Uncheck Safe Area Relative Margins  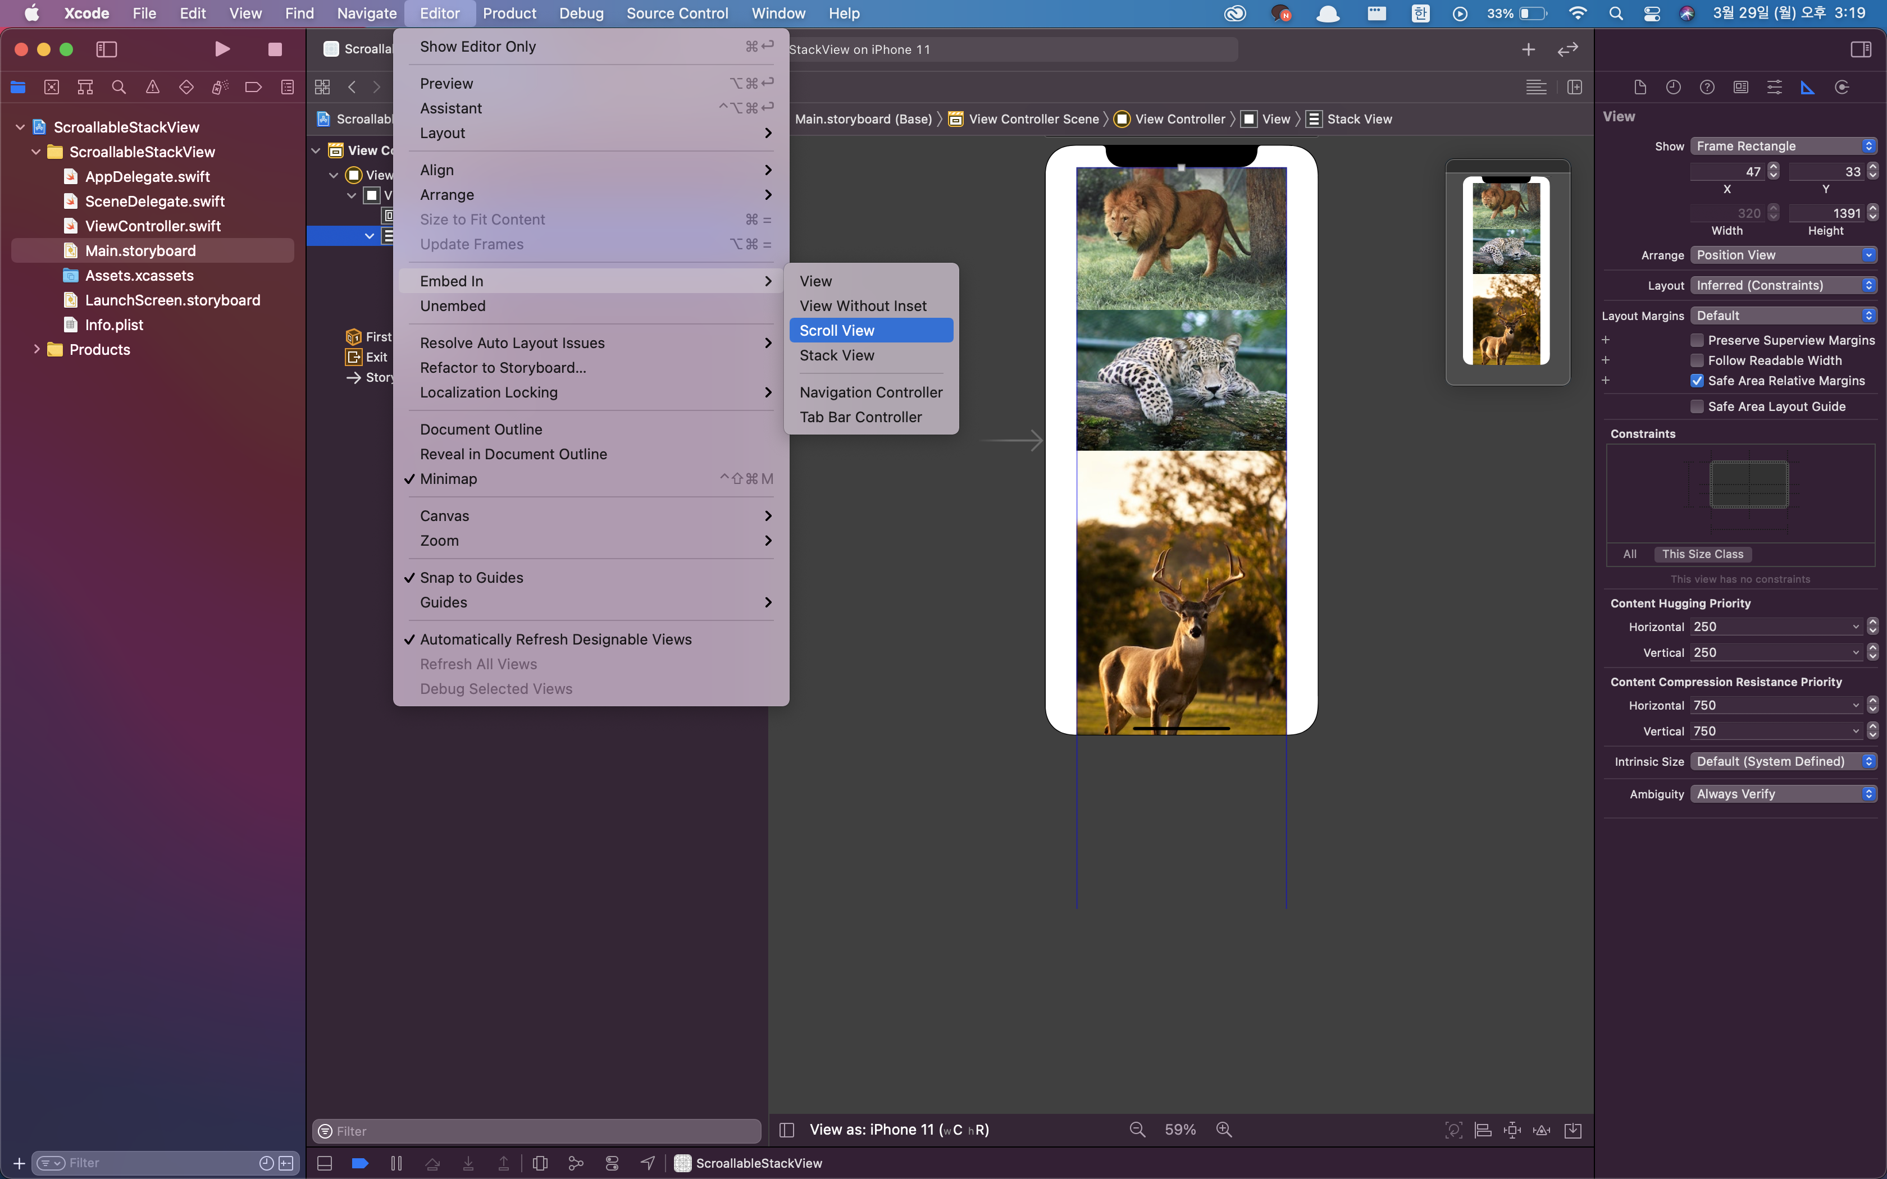pyautogui.click(x=1697, y=381)
